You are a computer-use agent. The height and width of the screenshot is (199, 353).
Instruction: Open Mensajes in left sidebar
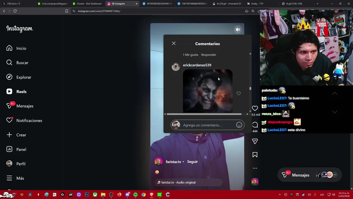[20, 106]
